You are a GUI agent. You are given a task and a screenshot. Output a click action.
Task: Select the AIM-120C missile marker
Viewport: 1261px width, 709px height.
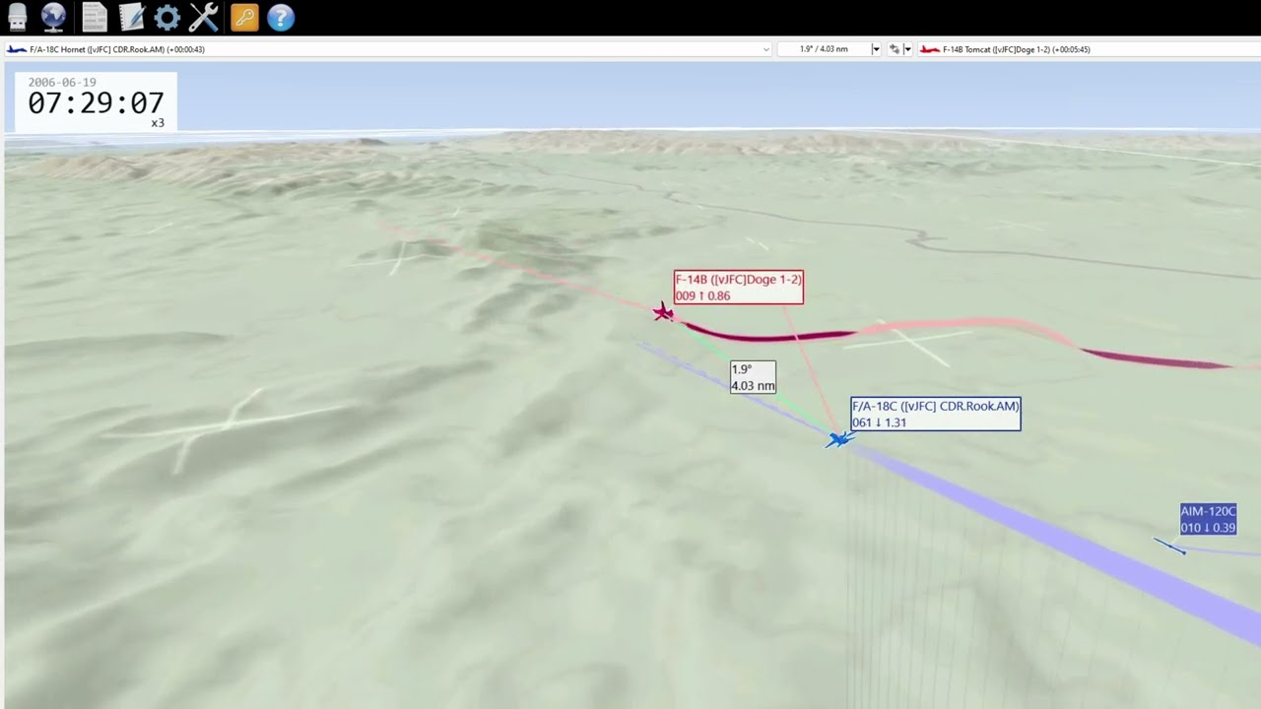[1170, 546]
